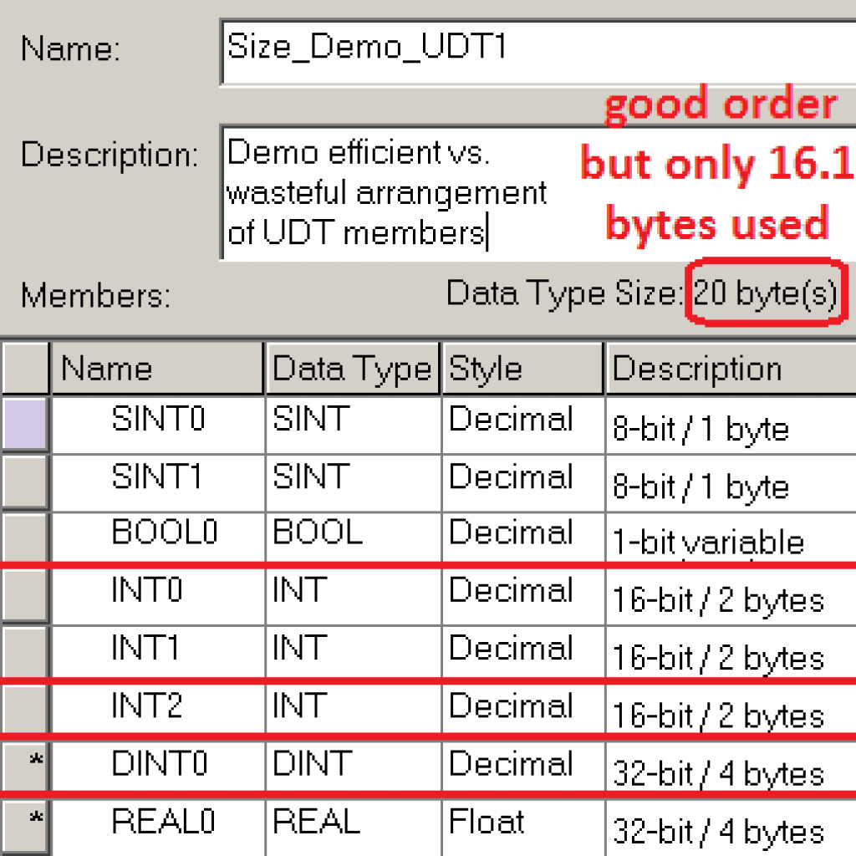
Task: Click the Decimal style cell for SINT0
Action: [523, 425]
